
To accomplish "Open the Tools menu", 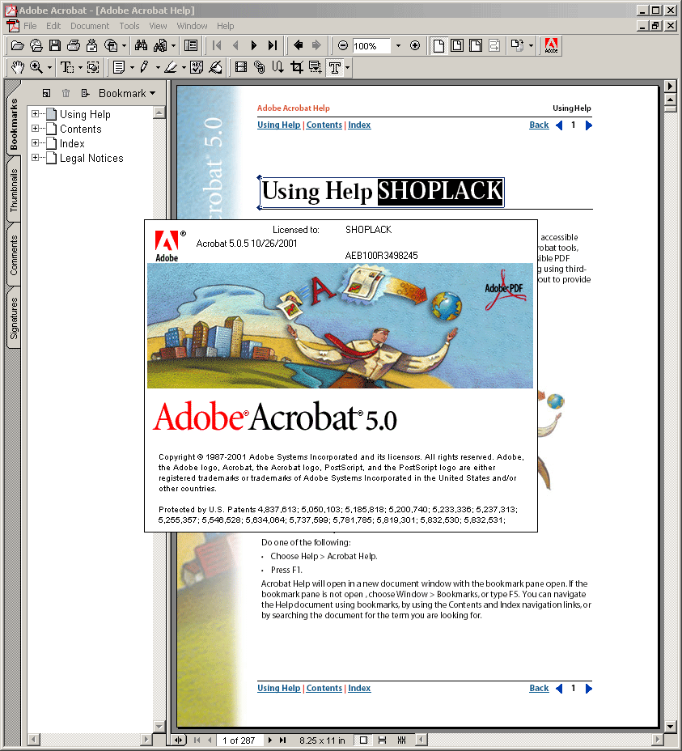I will (129, 26).
